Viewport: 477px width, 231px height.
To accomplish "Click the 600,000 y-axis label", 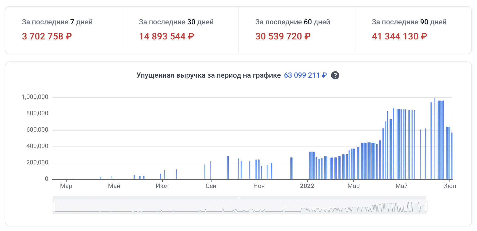I will [x=37, y=130].
